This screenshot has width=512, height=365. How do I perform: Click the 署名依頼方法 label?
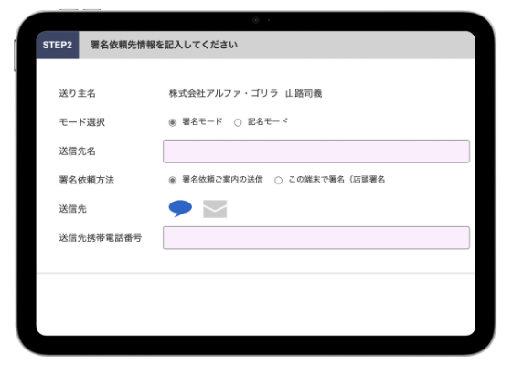coord(86,180)
